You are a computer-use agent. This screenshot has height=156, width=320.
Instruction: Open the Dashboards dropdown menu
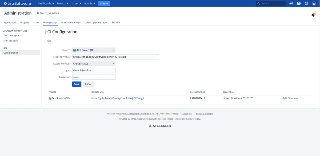[x=46, y=3]
